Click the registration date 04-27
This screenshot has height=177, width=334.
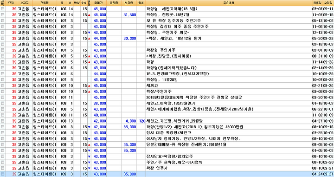coord(317,121)
